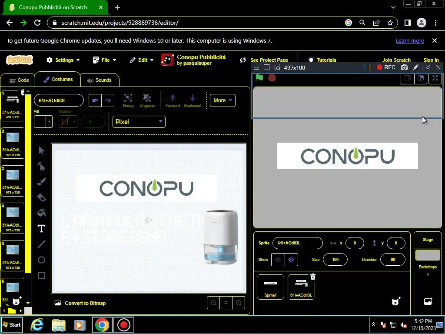Click the Scratch logo
The width and height of the screenshot is (445, 334).
pyautogui.click(x=20, y=60)
